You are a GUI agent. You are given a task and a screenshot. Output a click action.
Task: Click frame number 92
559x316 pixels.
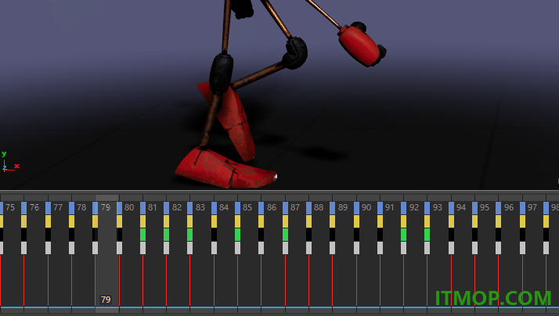tap(414, 207)
